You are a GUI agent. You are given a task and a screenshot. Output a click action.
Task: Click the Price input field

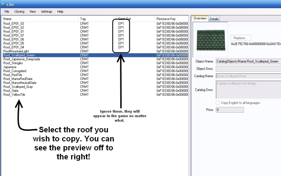[230, 110]
